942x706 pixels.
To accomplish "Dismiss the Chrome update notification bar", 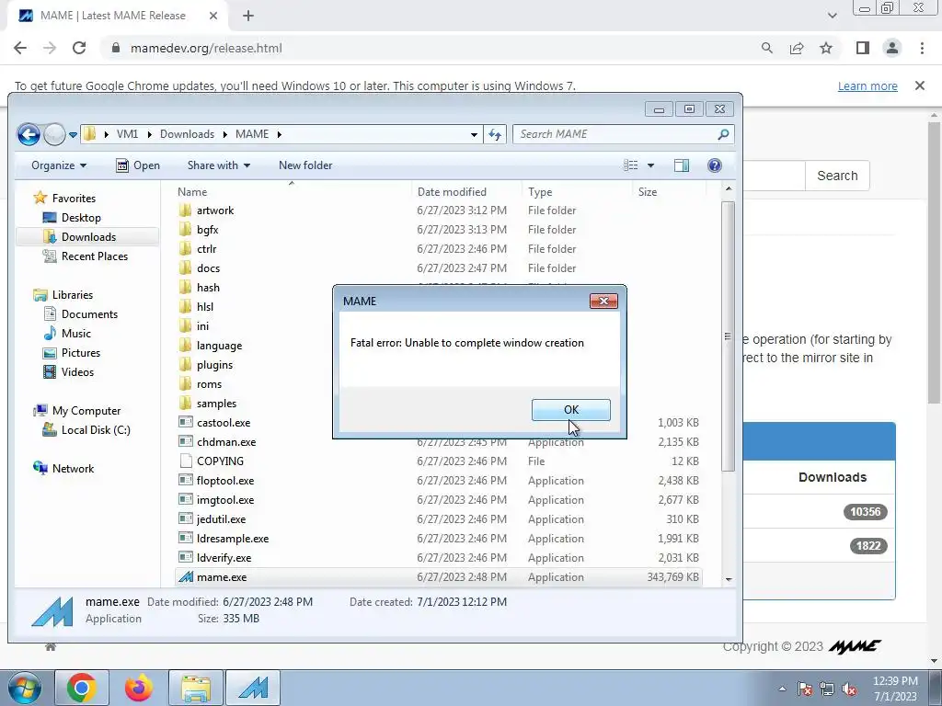I will 920,85.
